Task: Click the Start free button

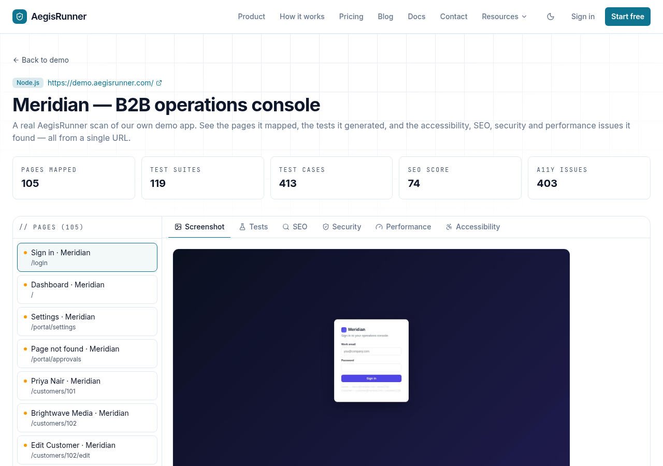Action: (x=628, y=17)
